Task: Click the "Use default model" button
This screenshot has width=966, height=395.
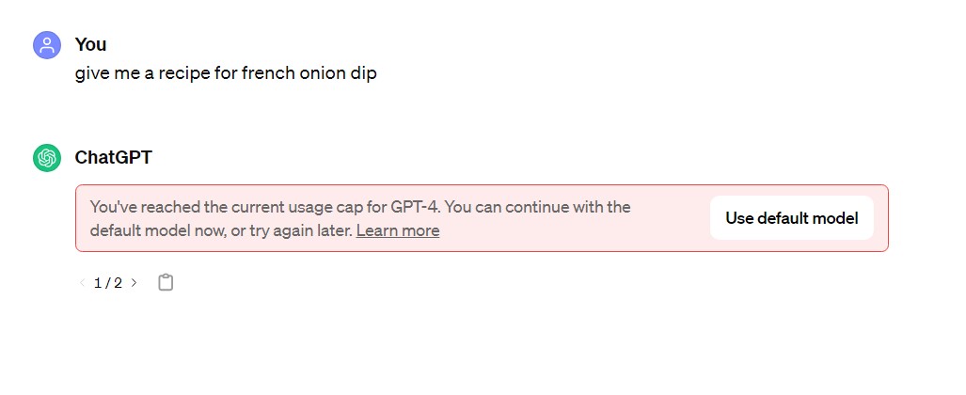Action: pyautogui.click(x=792, y=218)
